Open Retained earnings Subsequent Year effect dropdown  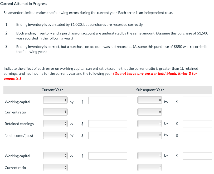(149, 123)
